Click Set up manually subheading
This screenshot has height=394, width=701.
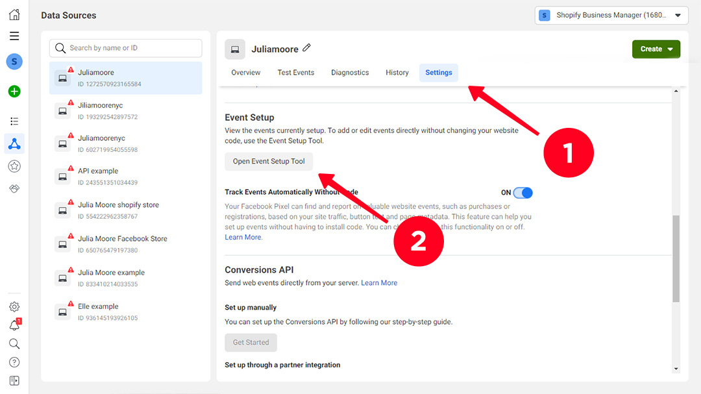point(251,307)
